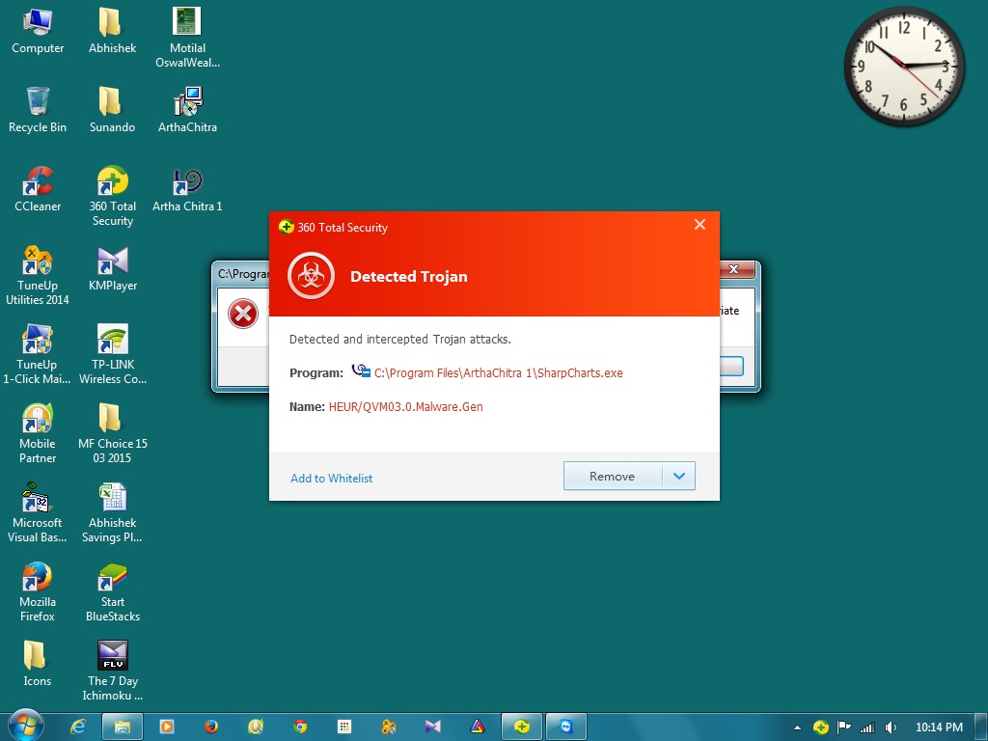The image size is (988, 741).
Task: Click the Add to Whitelist link
Action: [332, 479]
